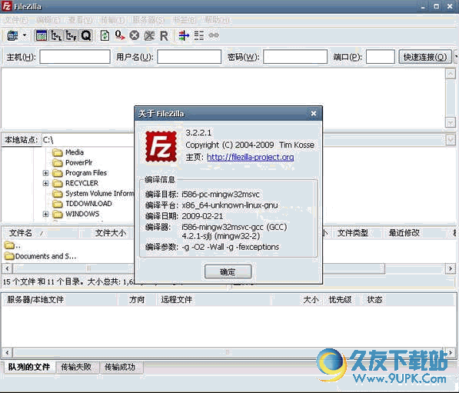Click the FileZilla logo in About dialog
Image resolution: width=459 pixels, height=393 pixels.
coord(161,147)
